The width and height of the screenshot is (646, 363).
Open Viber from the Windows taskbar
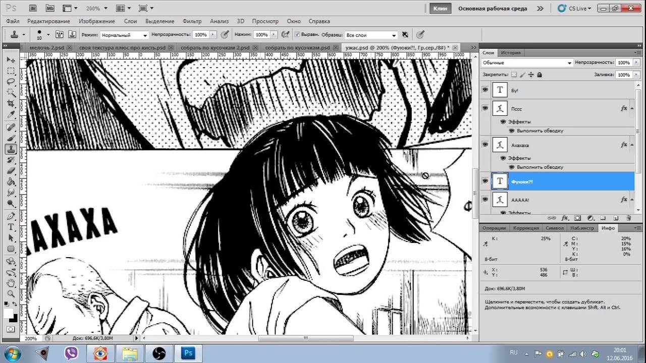71,353
